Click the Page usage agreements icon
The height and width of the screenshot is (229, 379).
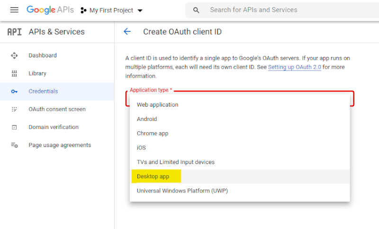tap(14, 146)
